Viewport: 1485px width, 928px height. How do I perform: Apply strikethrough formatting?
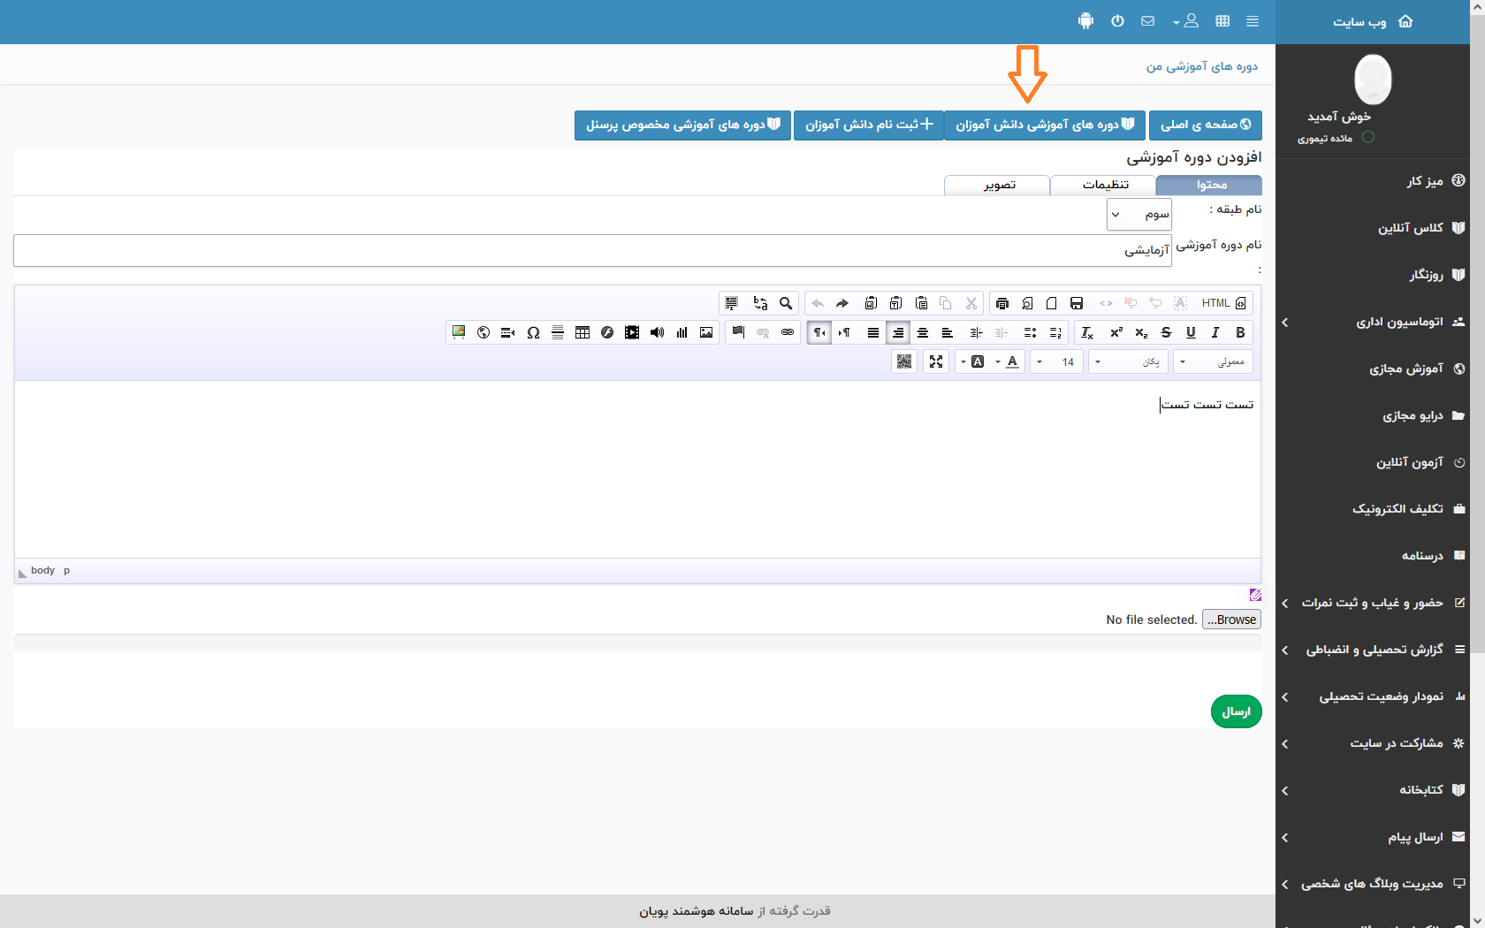click(x=1166, y=332)
